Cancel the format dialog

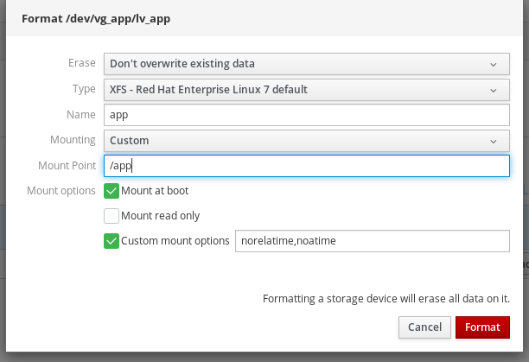[424, 327]
